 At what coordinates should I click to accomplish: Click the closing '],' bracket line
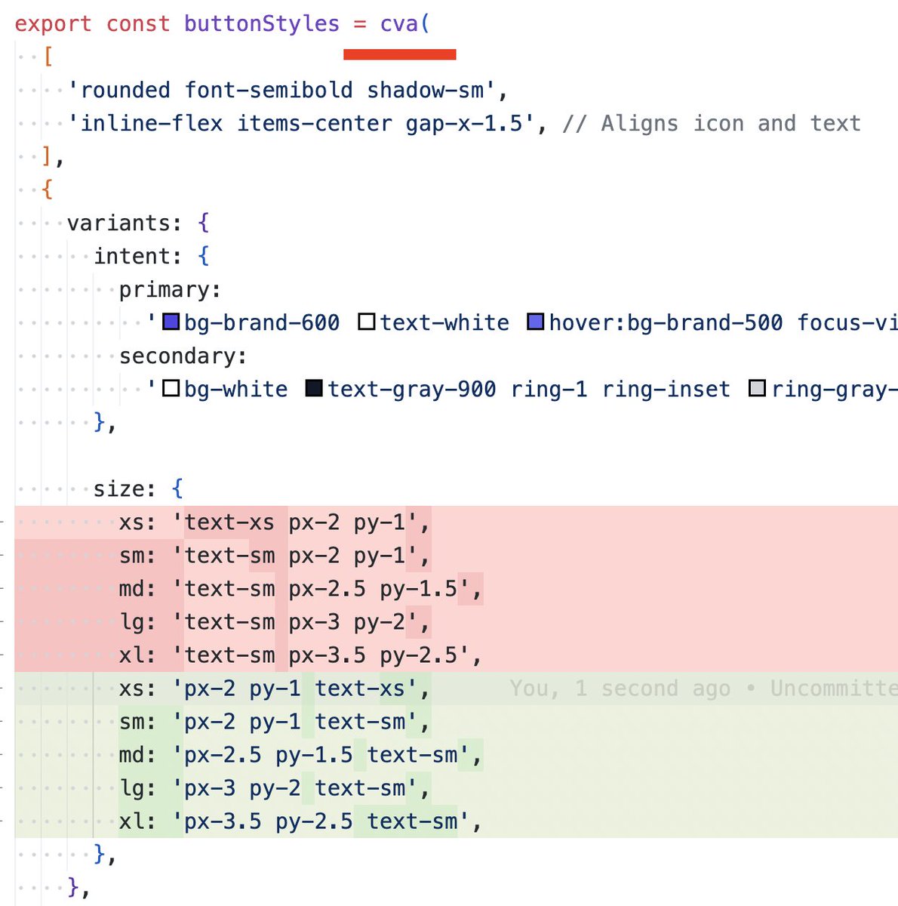click(x=53, y=156)
